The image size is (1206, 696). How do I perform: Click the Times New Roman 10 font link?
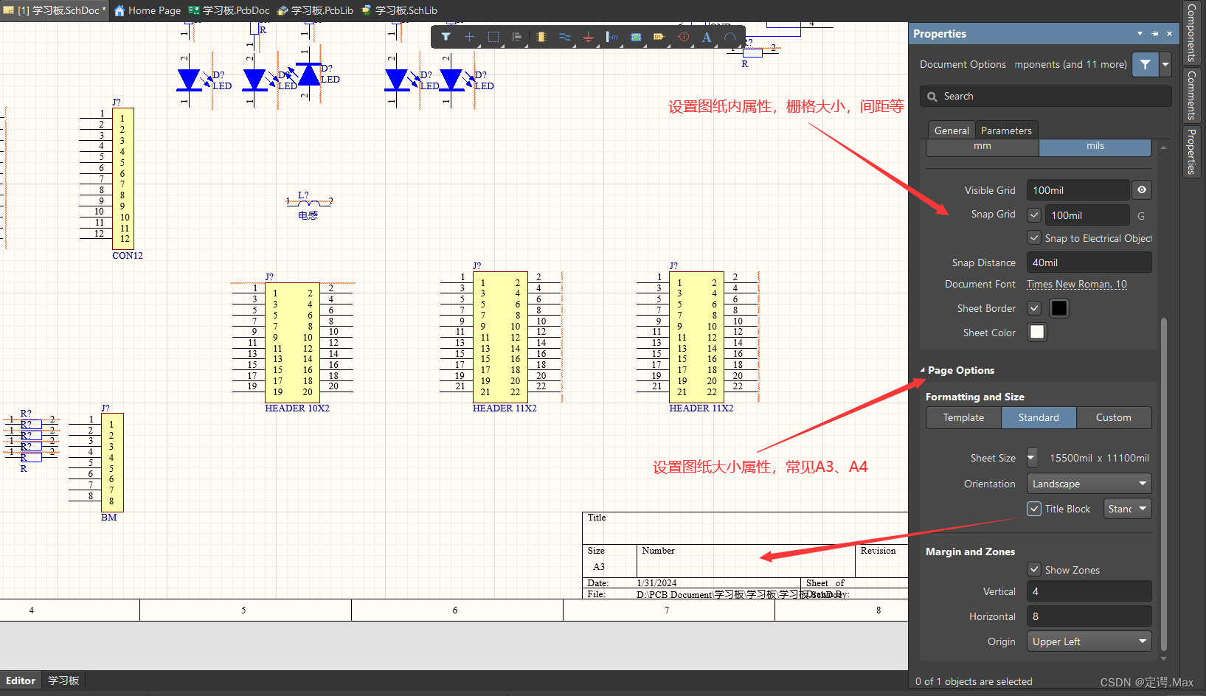point(1076,284)
